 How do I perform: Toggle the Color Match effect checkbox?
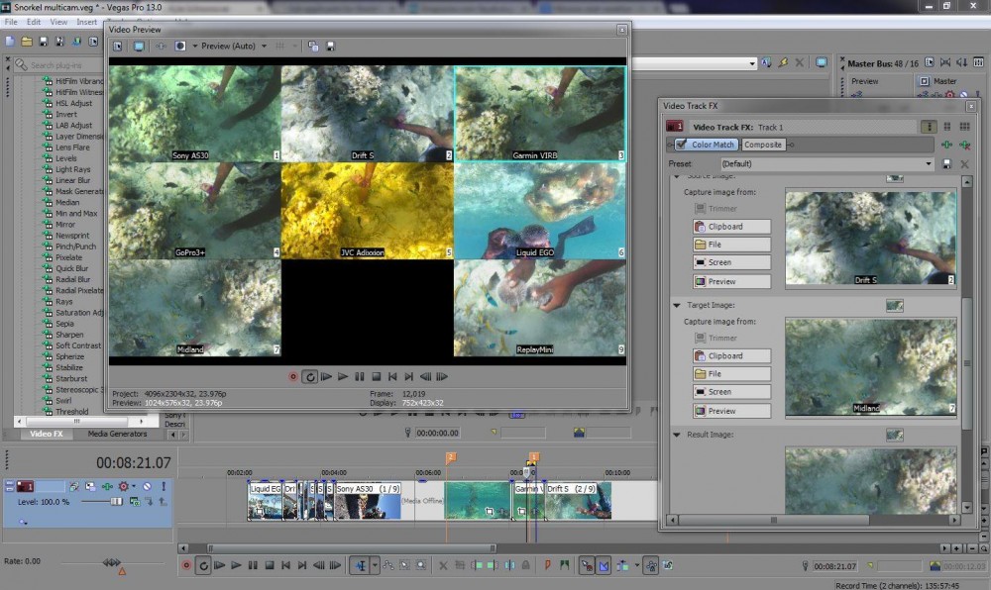click(681, 145)
